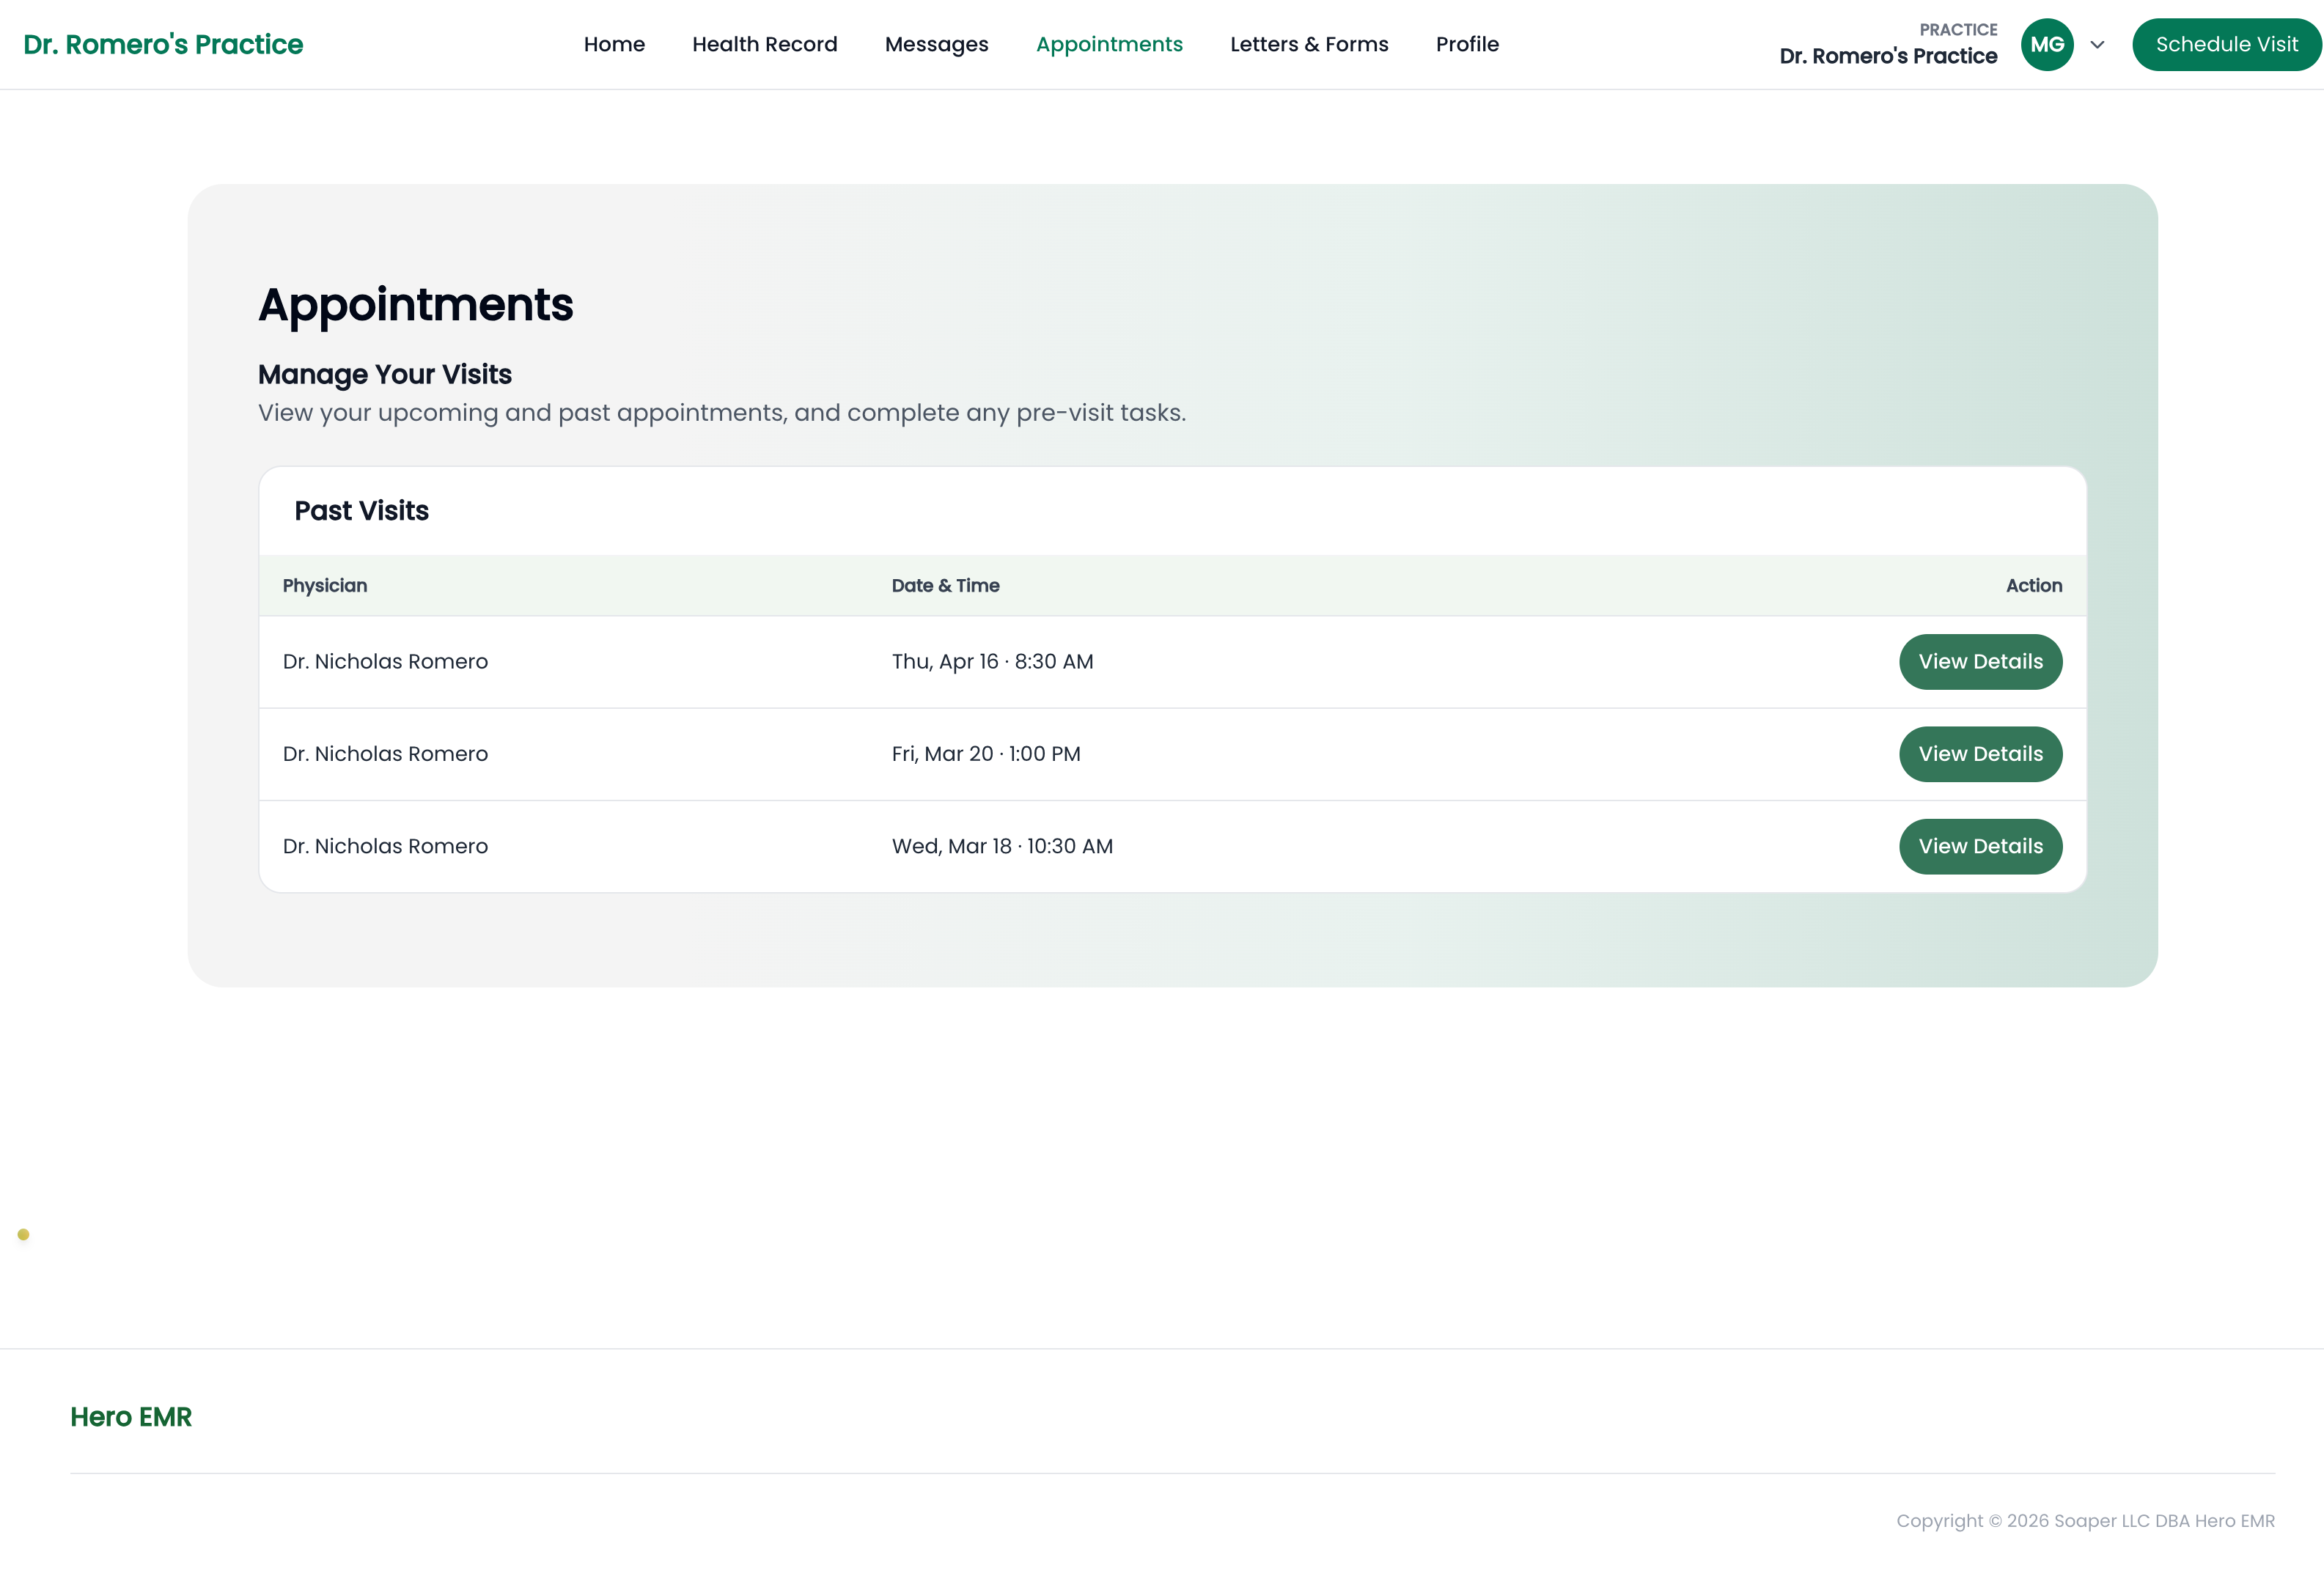Click Dr. Nicholas Romero in Mar 20 row
This screenshot has height=1579, width=2324.
pyautogui.click(x=385, y=754)
